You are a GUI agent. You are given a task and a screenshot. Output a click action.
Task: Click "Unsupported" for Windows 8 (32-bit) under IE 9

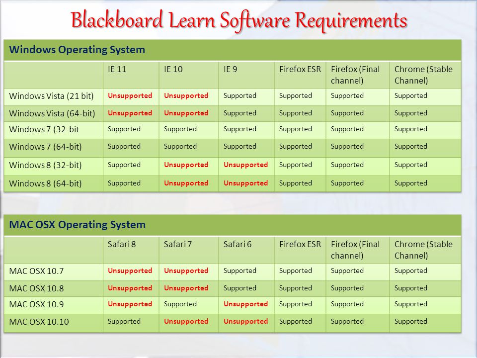click(246, 165)
